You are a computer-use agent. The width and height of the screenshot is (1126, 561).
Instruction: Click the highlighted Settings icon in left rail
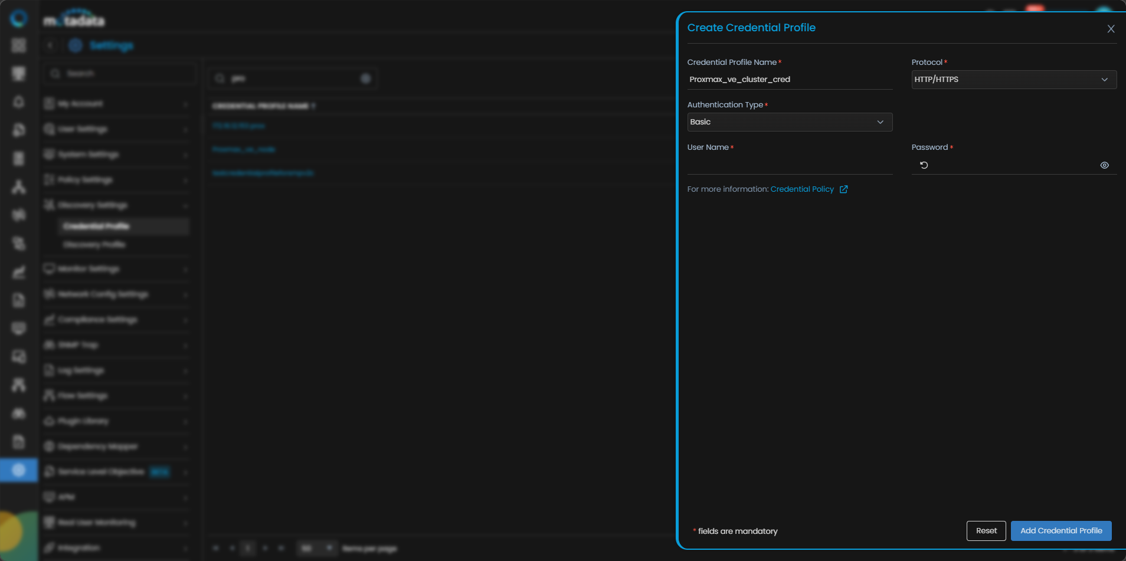point(19,470)
